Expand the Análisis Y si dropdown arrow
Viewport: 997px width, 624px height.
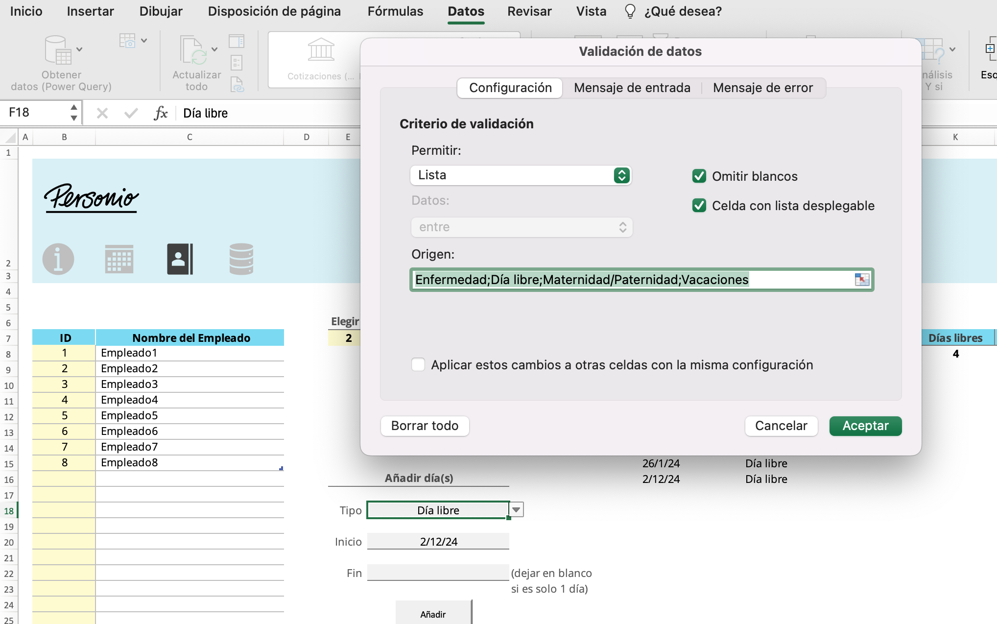pyautogui.click(x=952, y=49)
